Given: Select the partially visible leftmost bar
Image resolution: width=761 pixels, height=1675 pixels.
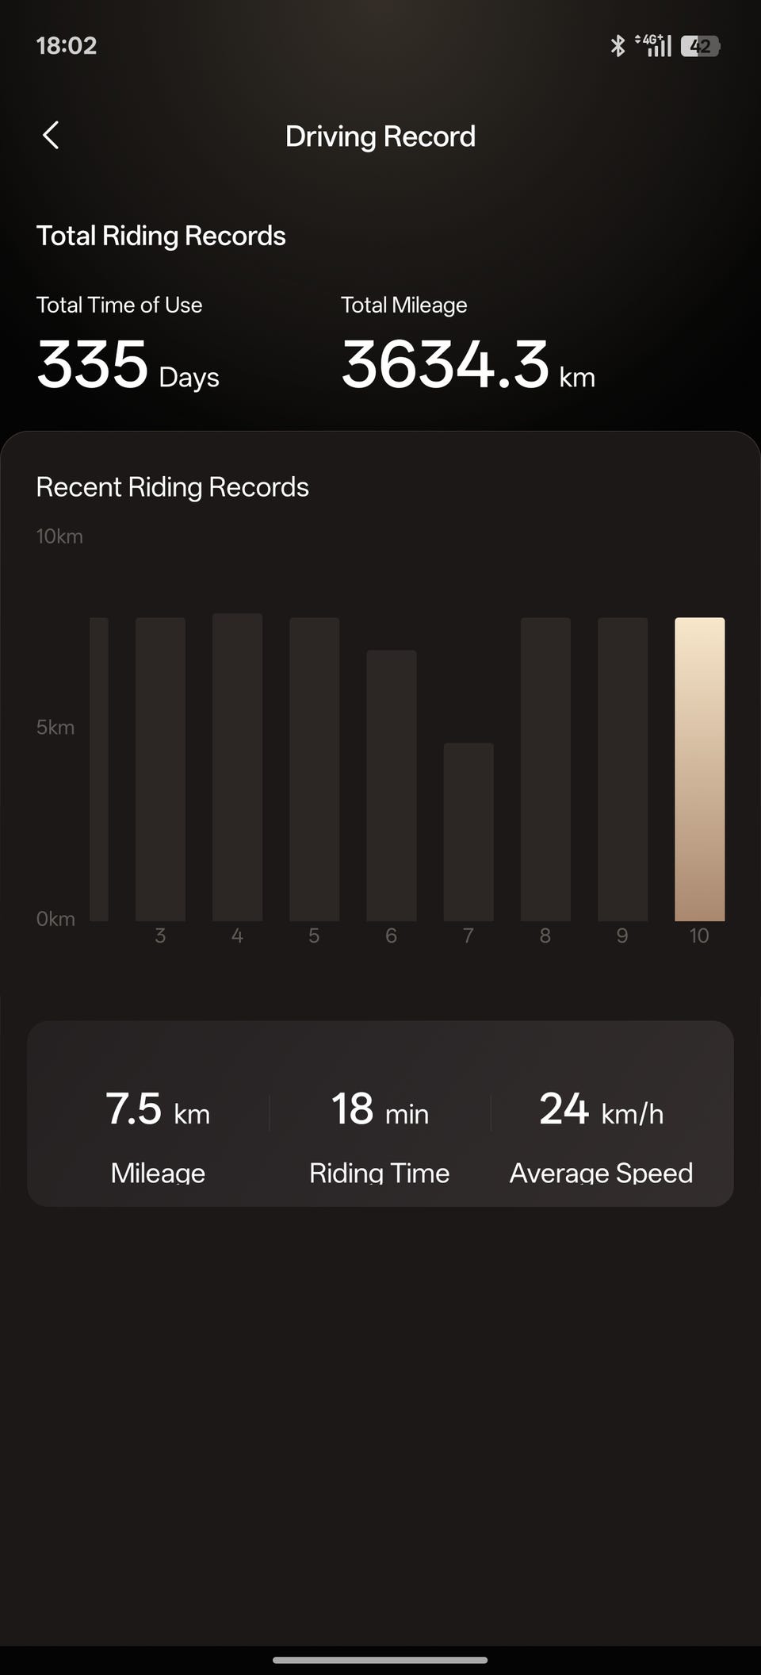Looking at the screenshot, I should (x=99, y=769).
